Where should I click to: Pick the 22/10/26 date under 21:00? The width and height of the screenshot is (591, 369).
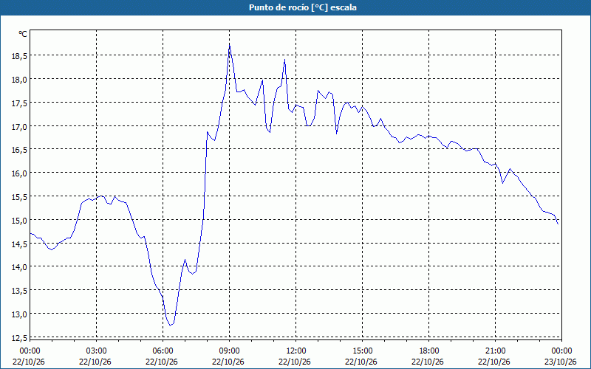[x=494, y=362]
